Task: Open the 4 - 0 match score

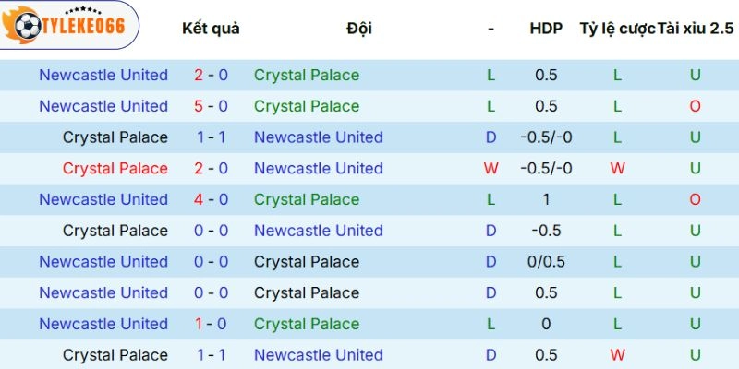Action: click(x=212, y=199)
